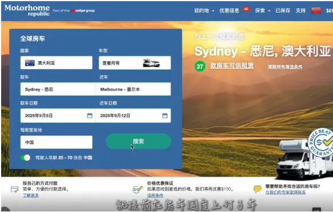
Task: Click the Sydney - 悉尼, 澳大利亚 heading
Action: (262, 51)
